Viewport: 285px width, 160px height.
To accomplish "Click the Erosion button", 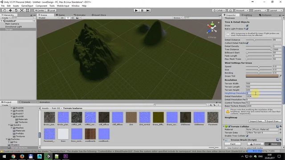I will [256, 144].
